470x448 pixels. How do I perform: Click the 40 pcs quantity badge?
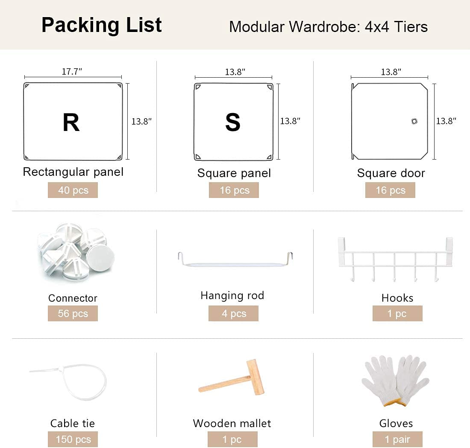[73, 190]
